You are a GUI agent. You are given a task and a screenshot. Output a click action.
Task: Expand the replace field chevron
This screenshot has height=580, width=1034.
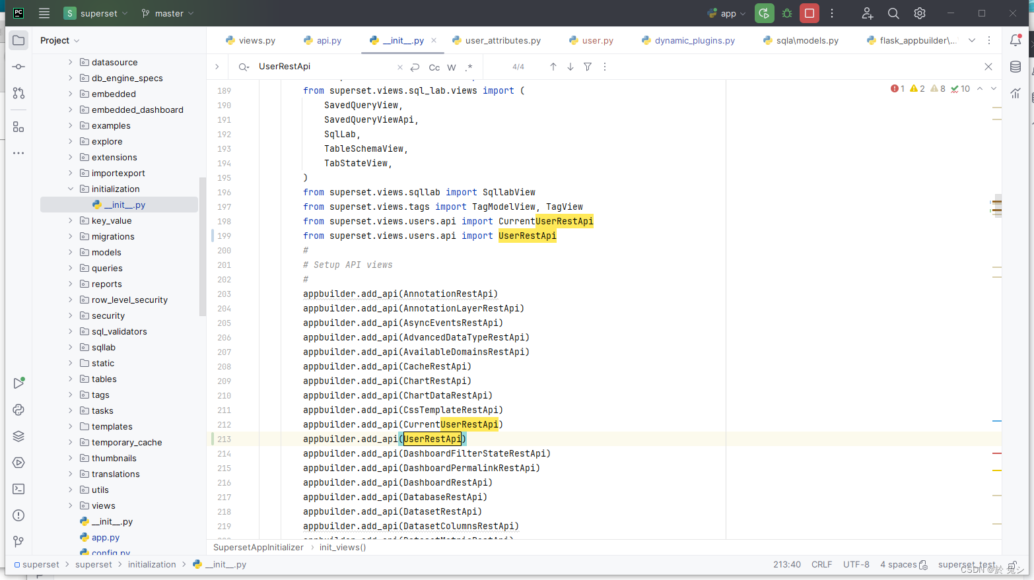click(217, 67)
